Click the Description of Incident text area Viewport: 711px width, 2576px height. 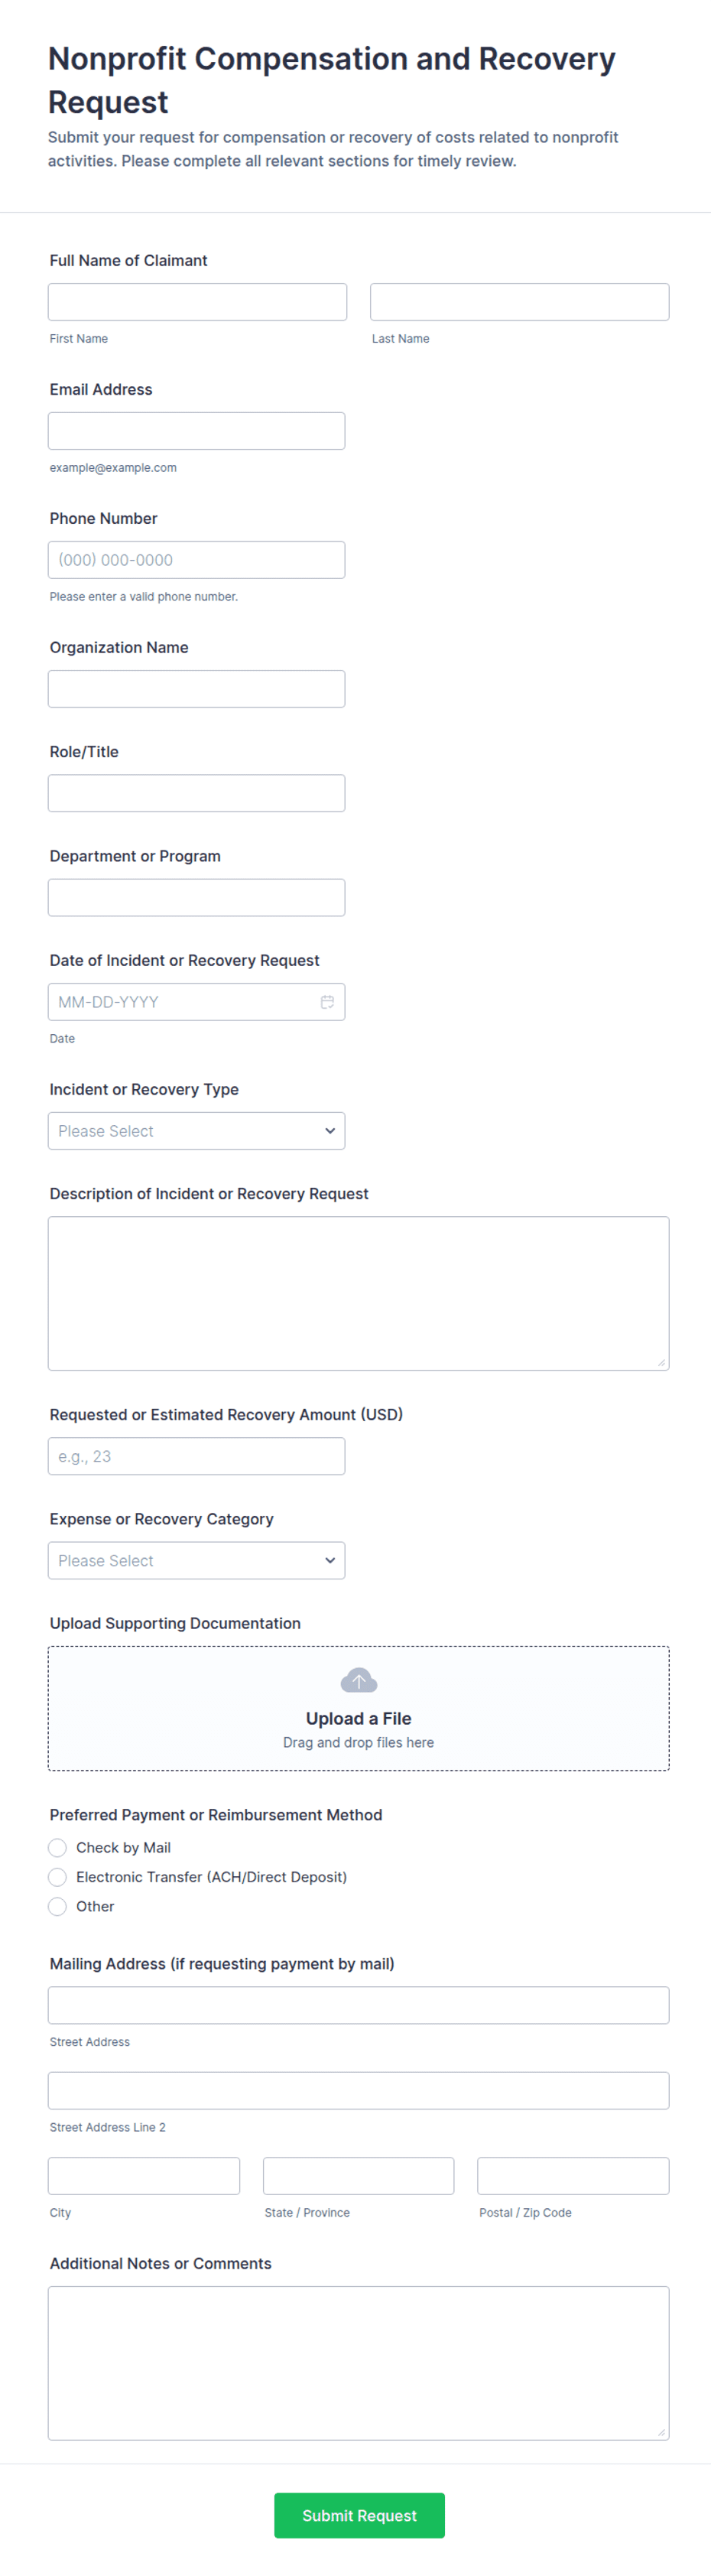pyautogui.click(x=358, y=1293)
